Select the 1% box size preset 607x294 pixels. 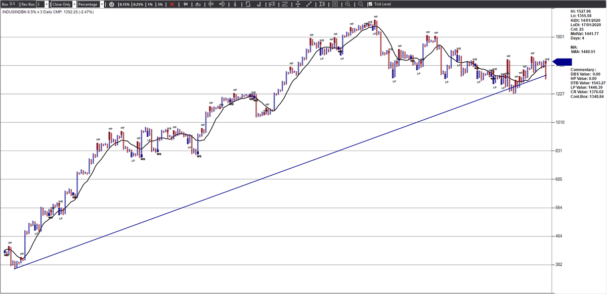(x=150, y=4)
